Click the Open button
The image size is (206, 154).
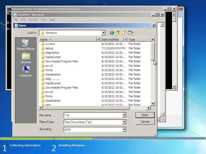click(x=145, y=115)
